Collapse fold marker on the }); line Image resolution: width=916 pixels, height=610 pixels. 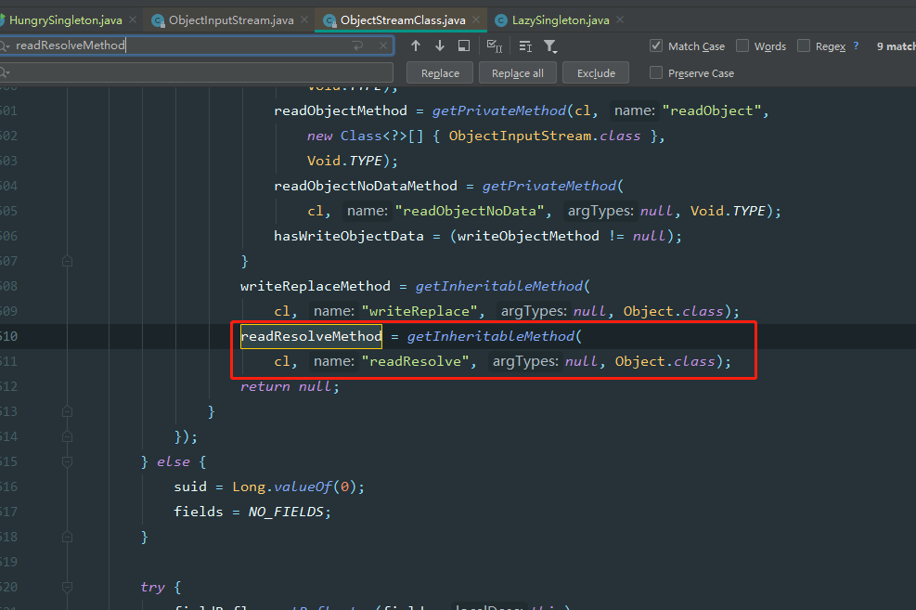point(67,436)
